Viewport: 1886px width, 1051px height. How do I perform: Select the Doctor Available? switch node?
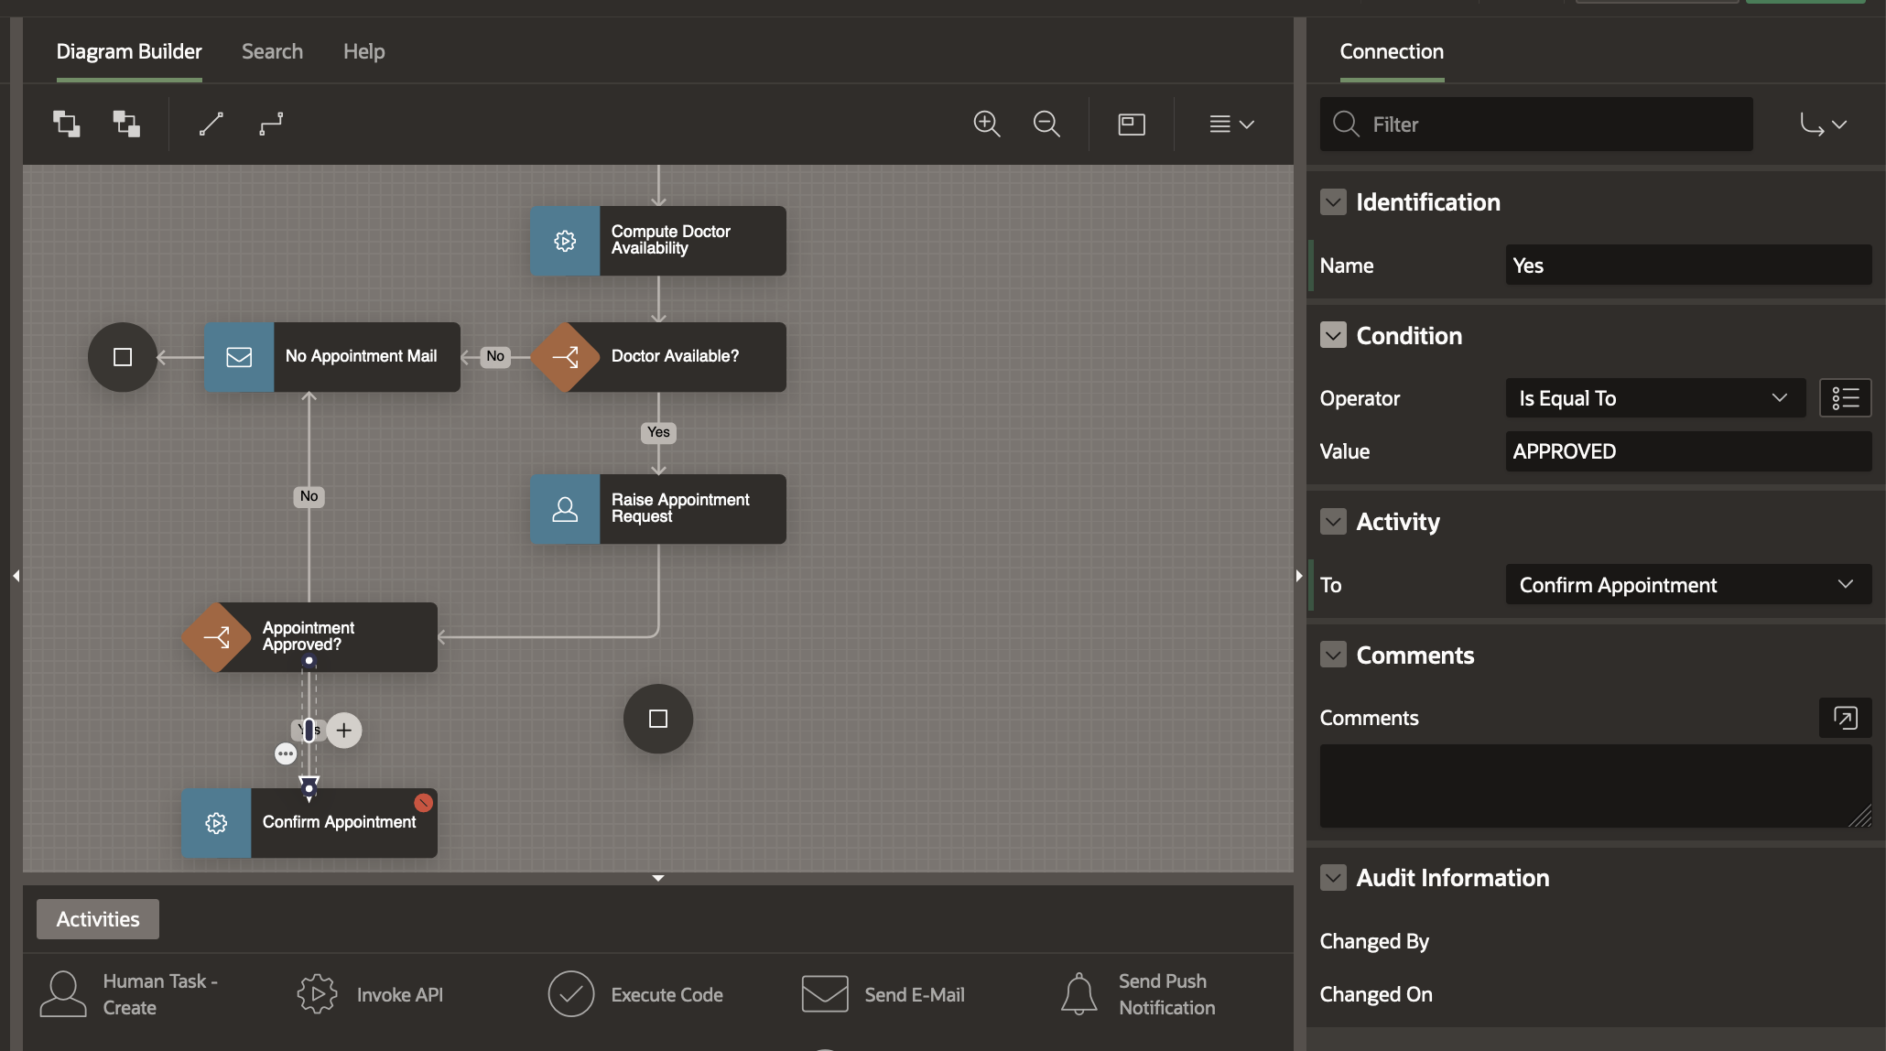click(674, 357)
